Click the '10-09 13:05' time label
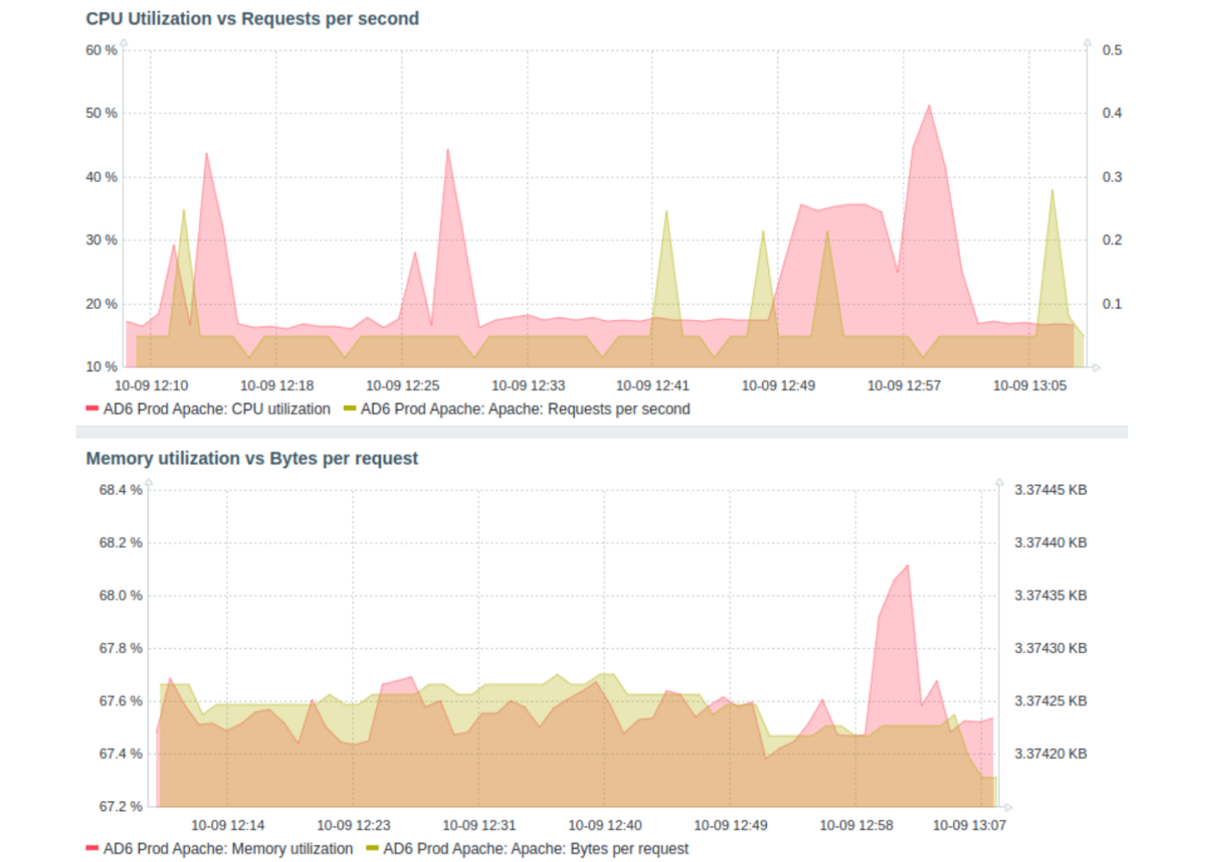The height and width of the screenshot is (862, 1216). pos(1029,386)
